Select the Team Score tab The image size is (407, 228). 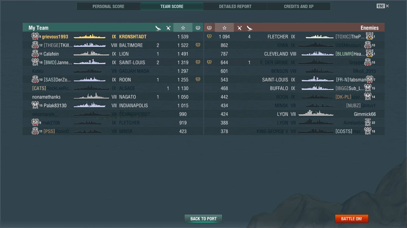point(172,6)
